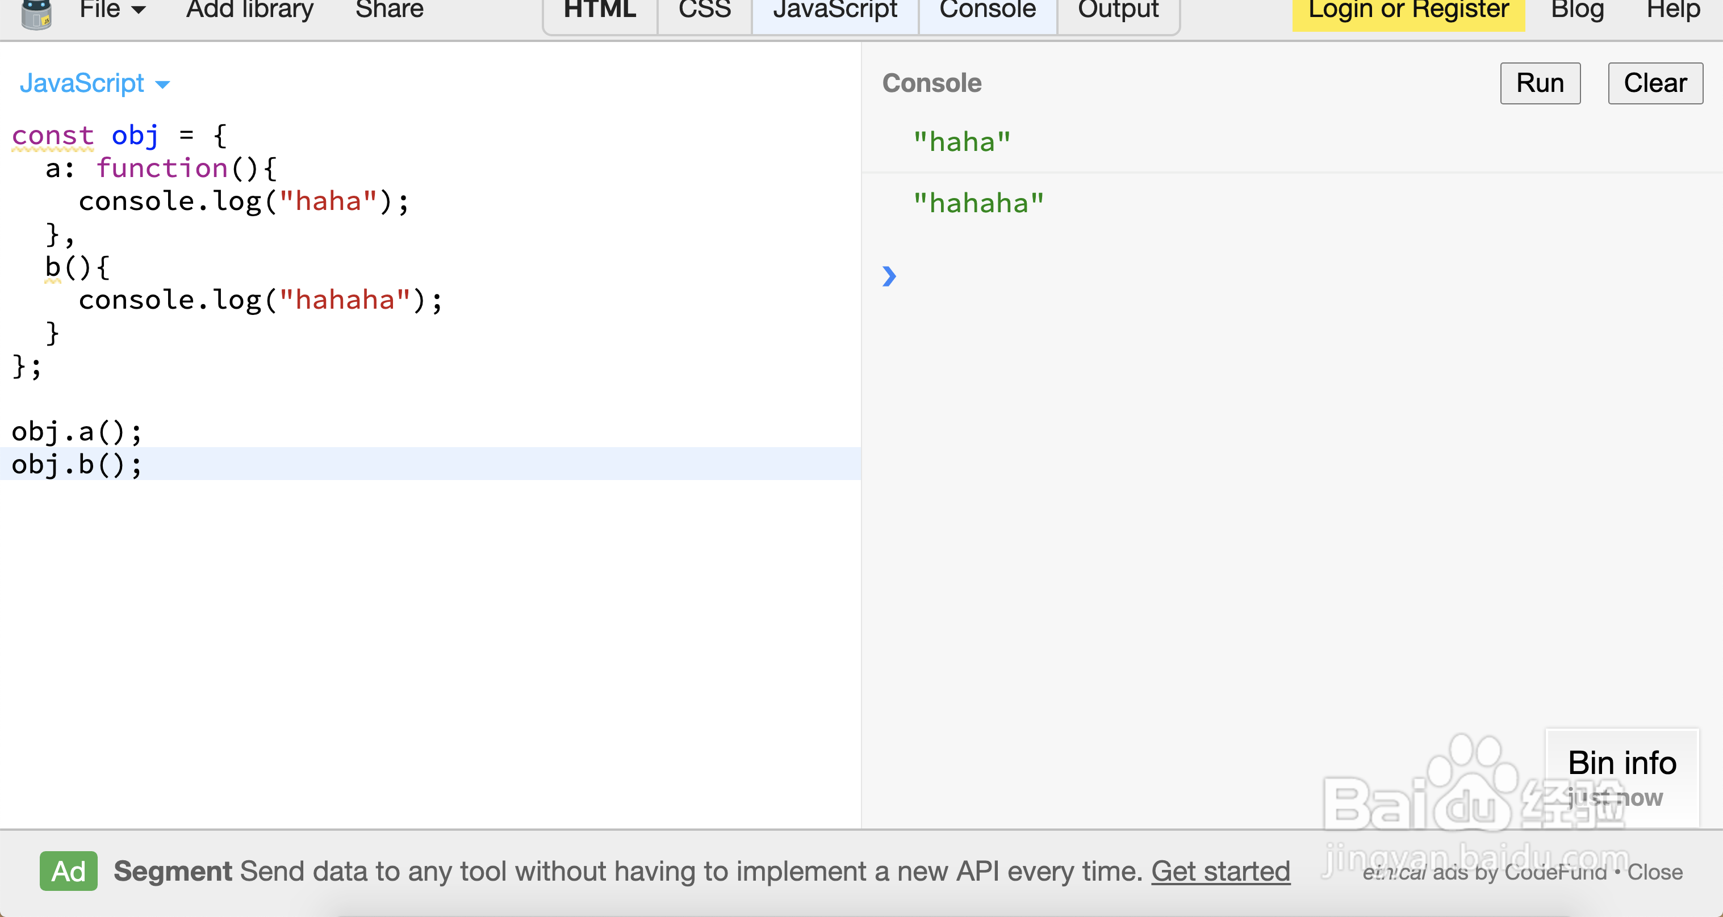Click Add library menu item
Screen dimensions: 1723x917
coord(249,10)
